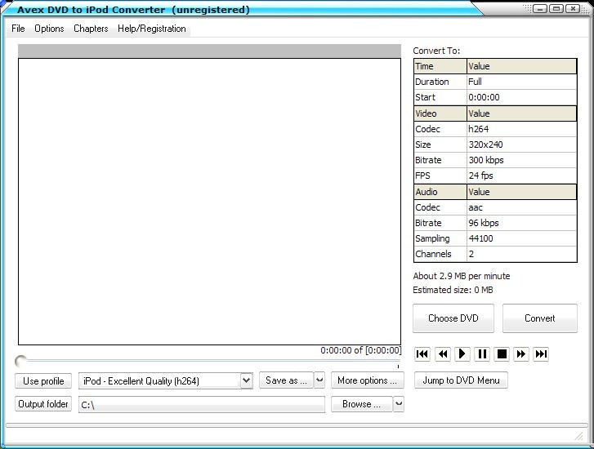Minimize the converter window
The height and width of the screenshot is (449, 594).
tap(540, 8)
